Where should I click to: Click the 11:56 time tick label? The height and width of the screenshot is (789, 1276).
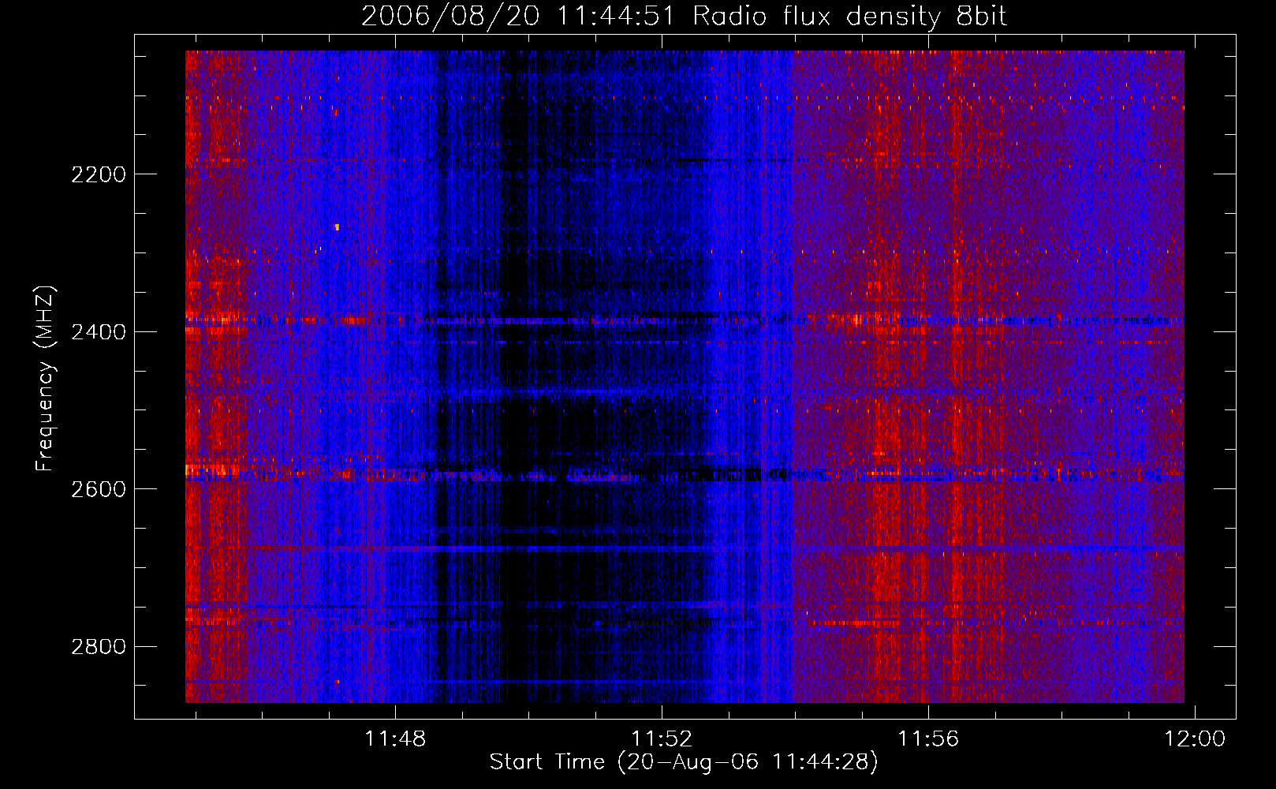coord(928,739)
